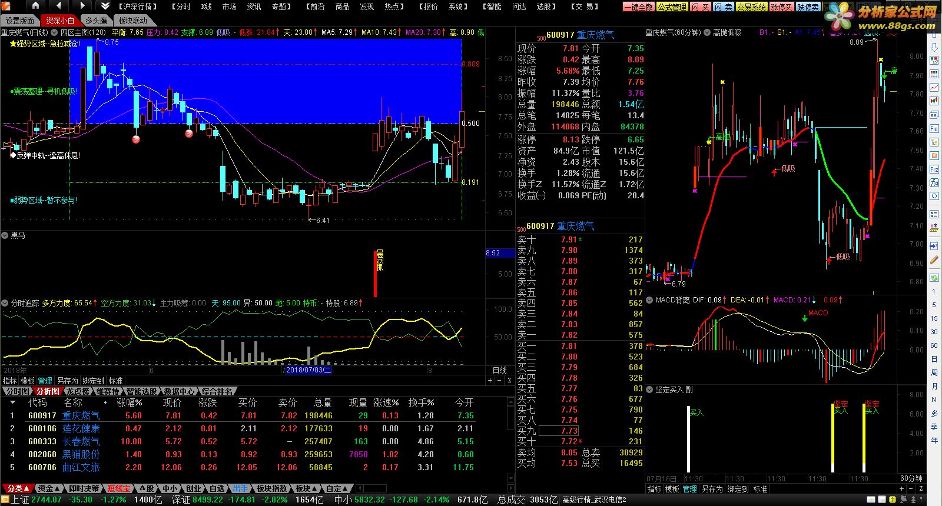
Task: Open dropdown next to 重庆燃气(日线) title
Action: click(x=55, y=32)
